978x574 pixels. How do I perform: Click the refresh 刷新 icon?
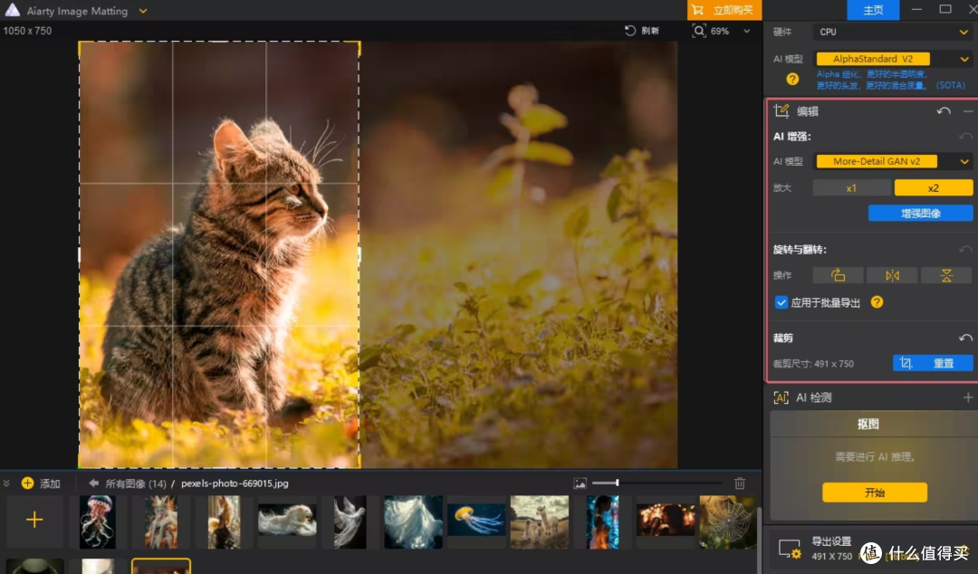pyautogui.click(x=630, y=31)
